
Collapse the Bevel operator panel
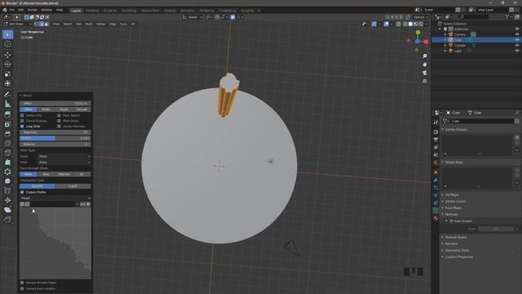[x=20, y=96]
